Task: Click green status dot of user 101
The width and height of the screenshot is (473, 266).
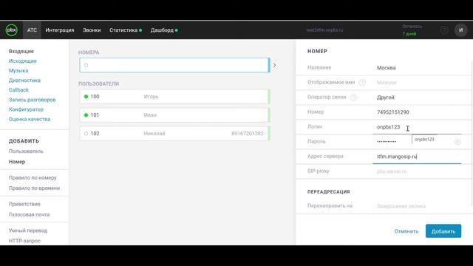Action: [86, 115]
